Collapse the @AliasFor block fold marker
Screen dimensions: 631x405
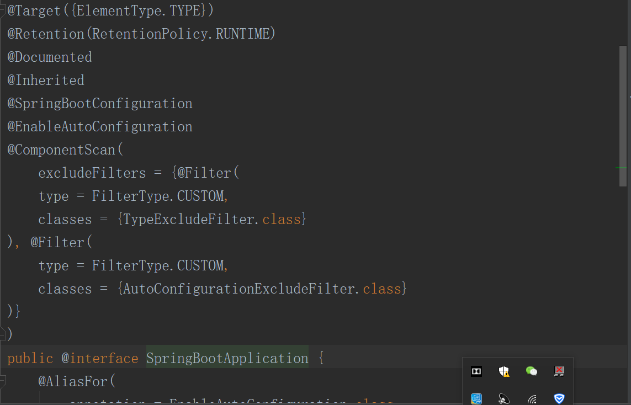tap(2, 381)
